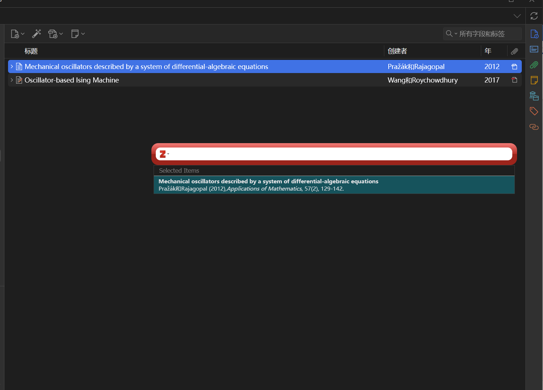Open the red Z citation dialog dropdown
543x390 pixels.
(164, 154)
